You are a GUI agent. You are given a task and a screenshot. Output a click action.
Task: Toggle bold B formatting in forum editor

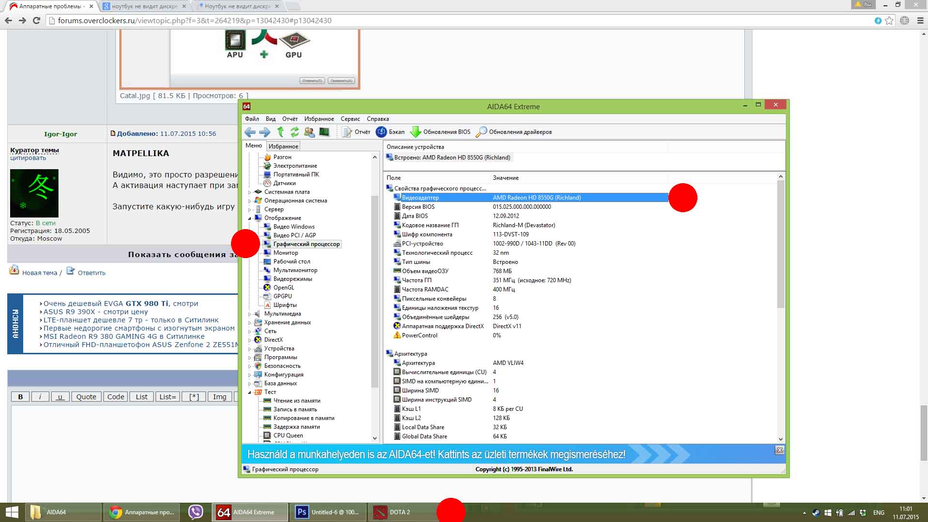tap(20, 397)
